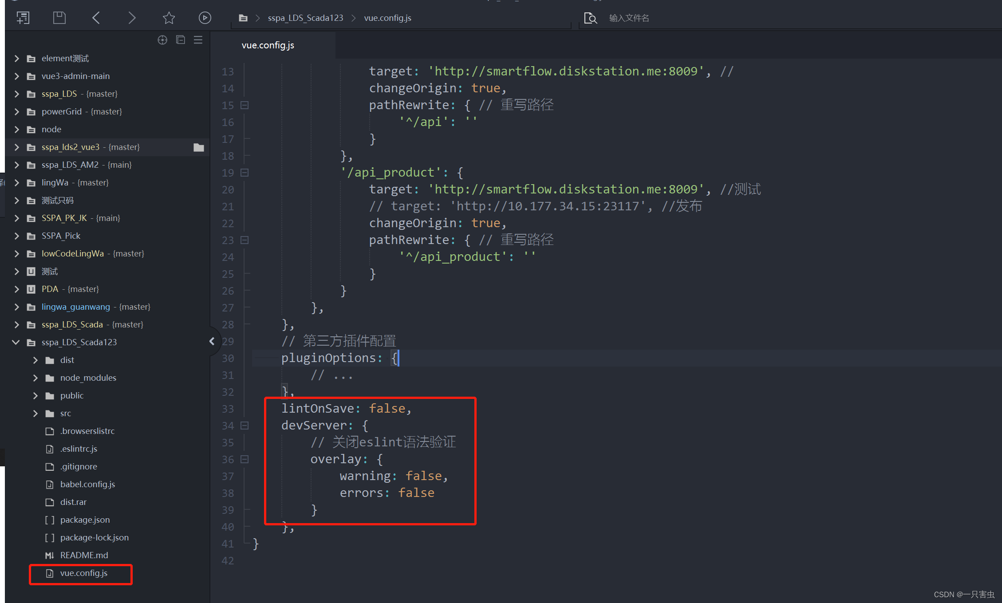Viewport: 1002px width, 603px height.
Task: Expand the src folder
Action: point(36,413)
